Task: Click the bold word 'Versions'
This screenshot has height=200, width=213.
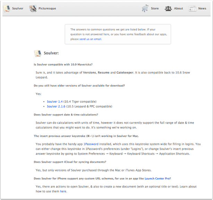Action: coord(90,73)
